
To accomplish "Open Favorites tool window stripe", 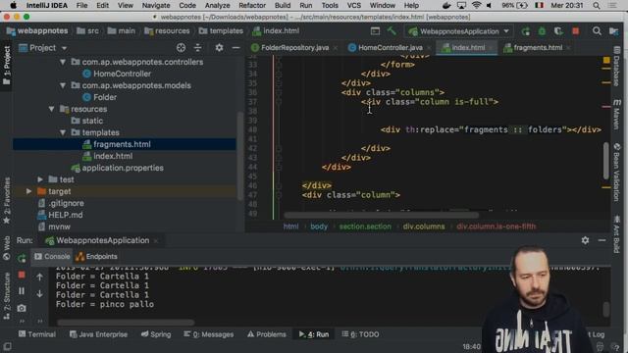I will pyautogui.click(x=7, y=200).
